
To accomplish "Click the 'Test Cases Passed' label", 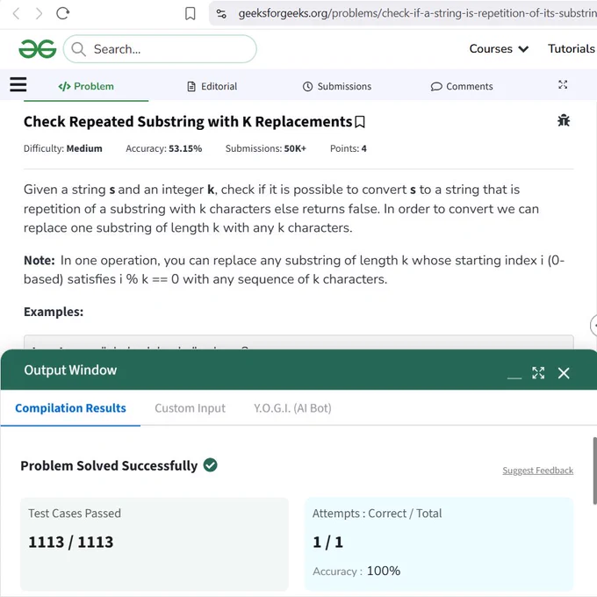I will (x=75, y=514).
